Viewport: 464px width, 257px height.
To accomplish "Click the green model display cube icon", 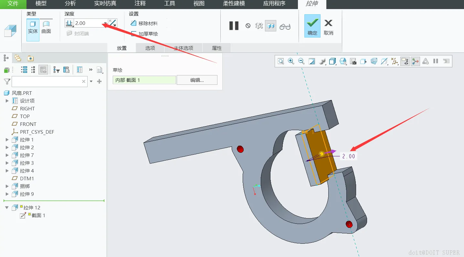I will [x=6, y=70].
